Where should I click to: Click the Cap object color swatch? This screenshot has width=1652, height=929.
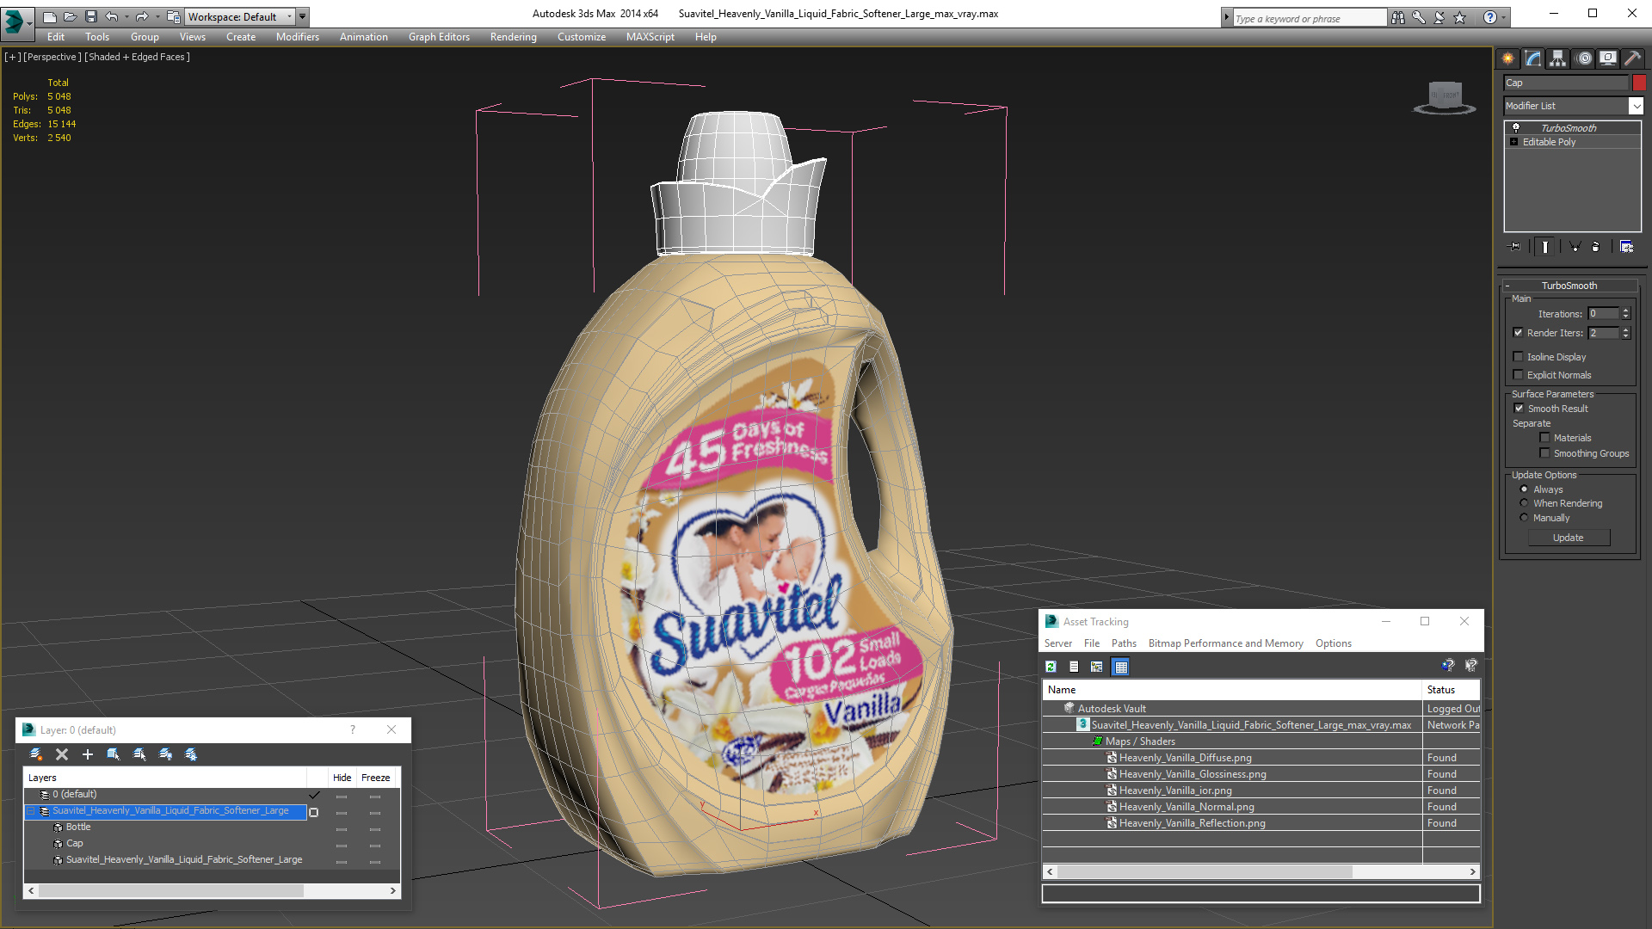pyautogui.click(x=1639, y=83)
